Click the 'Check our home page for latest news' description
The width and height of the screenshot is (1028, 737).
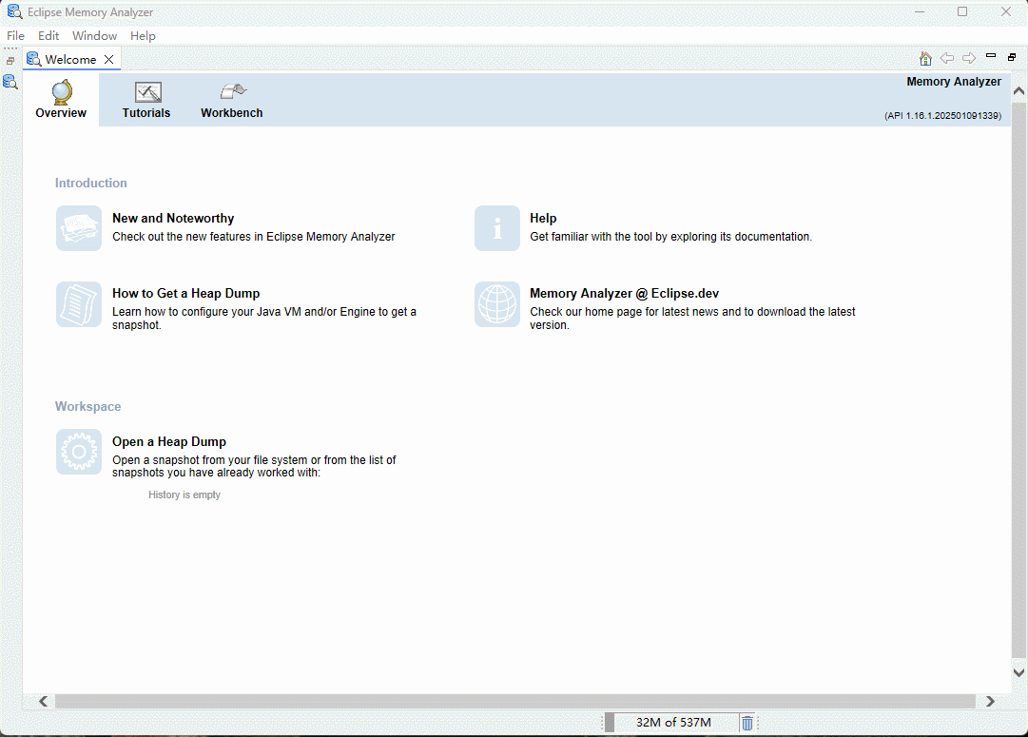point(692,318)
